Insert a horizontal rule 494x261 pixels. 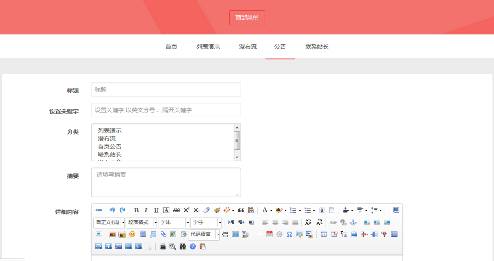point(259,234)
